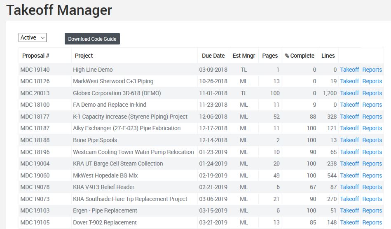Click the % Complete column header
This screenshot has width=391, height=229.
tap(300, 56)
